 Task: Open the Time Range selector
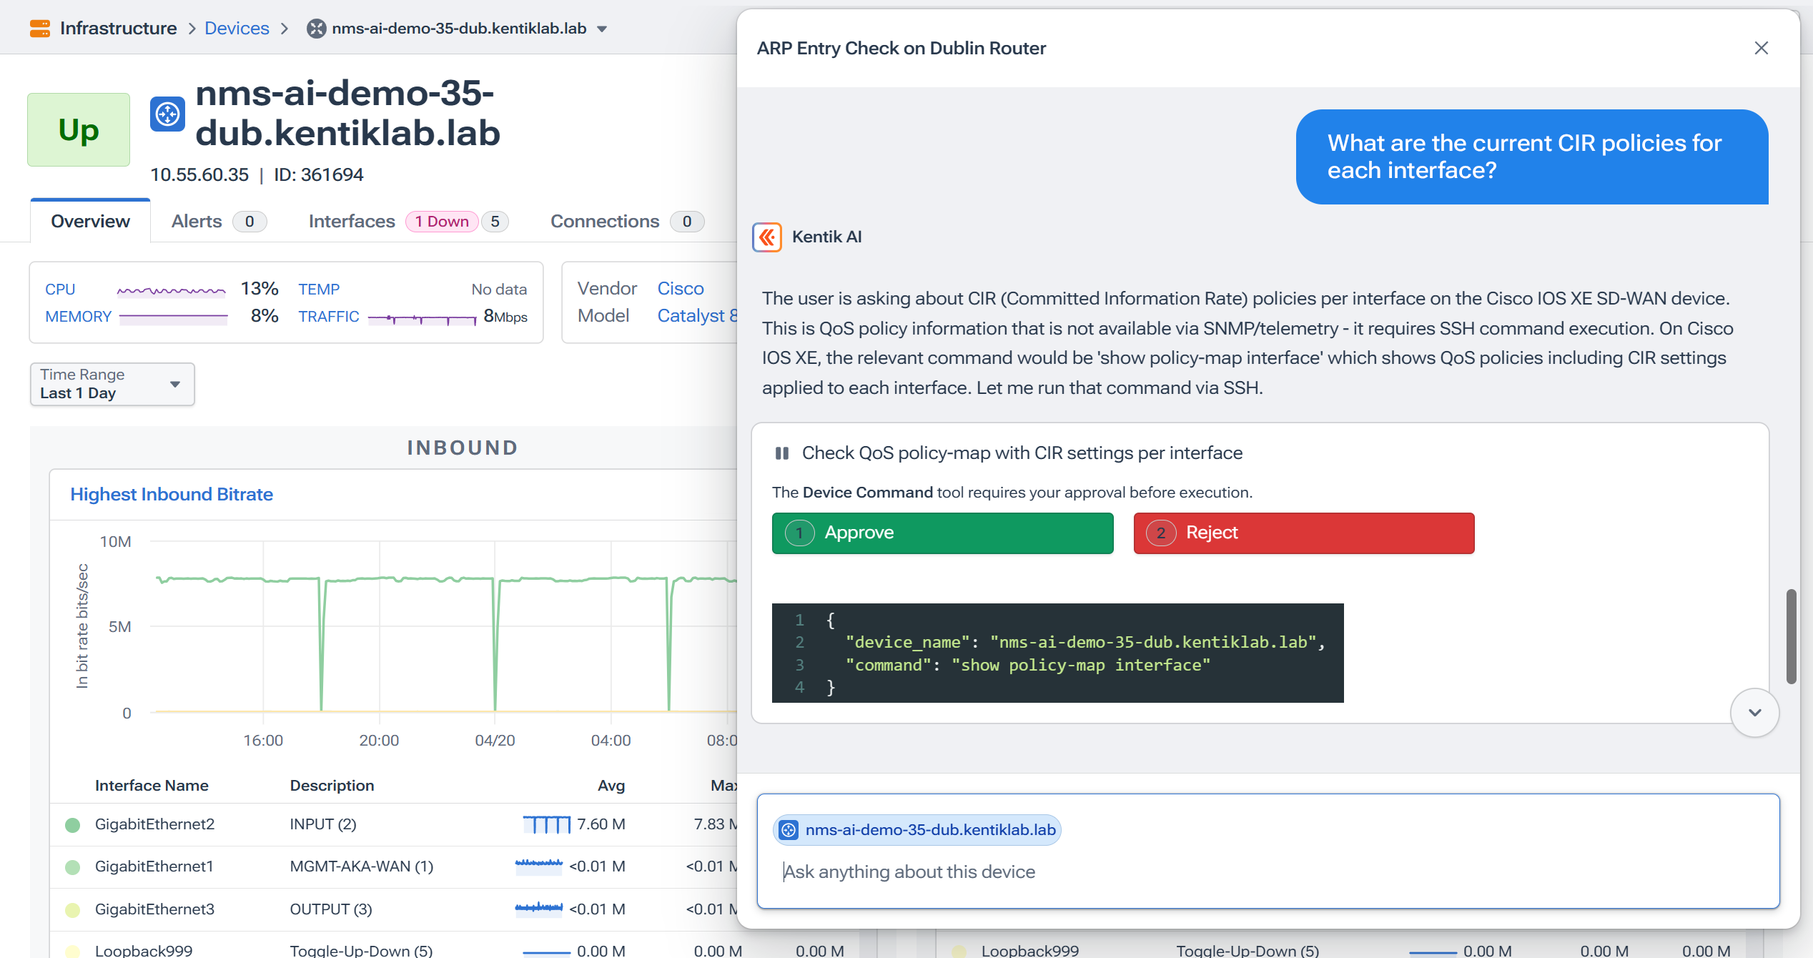click(x=112, y=384)
